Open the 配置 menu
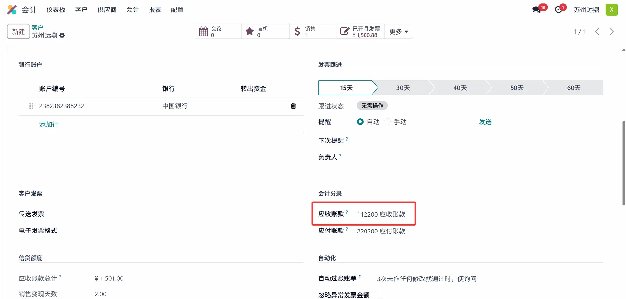The image size is (626, 299). coord(177,10)
